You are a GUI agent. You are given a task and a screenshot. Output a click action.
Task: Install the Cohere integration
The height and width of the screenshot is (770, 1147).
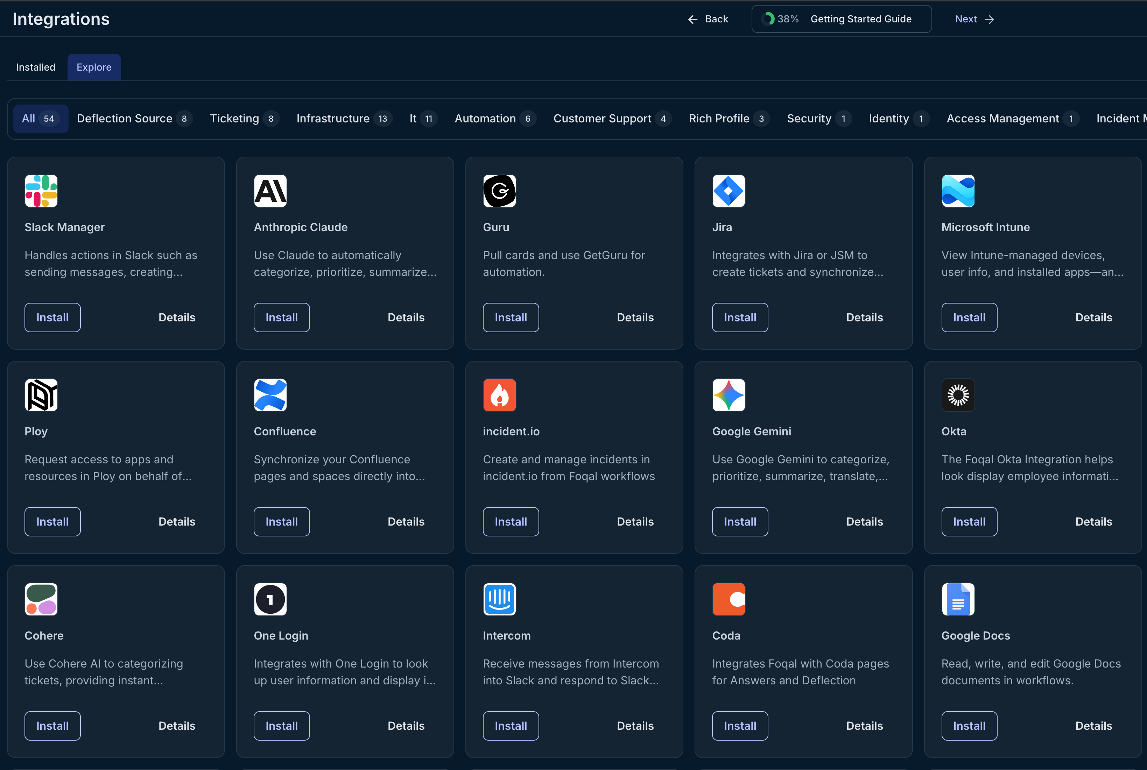(52, 726)
